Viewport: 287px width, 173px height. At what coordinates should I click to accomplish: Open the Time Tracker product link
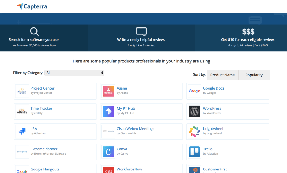41,108
